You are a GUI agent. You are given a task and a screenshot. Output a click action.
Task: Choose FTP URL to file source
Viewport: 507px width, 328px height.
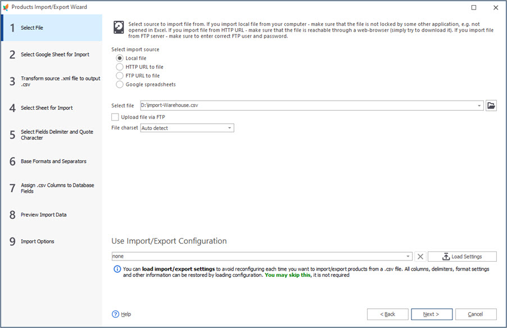(x=120, y=76)
